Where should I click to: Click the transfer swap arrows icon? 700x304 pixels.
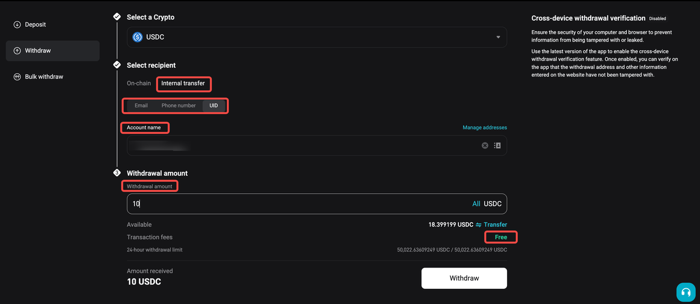click(479, 225)
